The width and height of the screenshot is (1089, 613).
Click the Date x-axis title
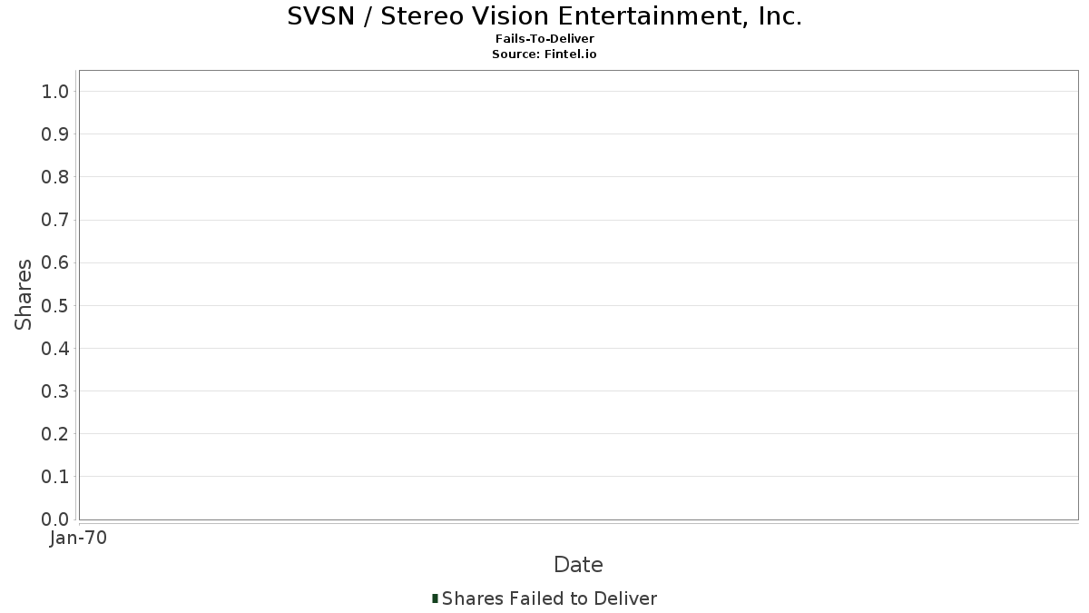(x=578, y=565)
